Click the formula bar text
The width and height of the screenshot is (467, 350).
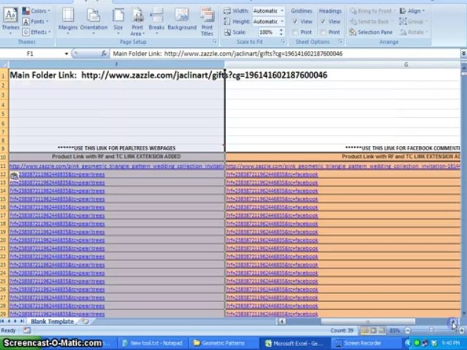(228, 54)
